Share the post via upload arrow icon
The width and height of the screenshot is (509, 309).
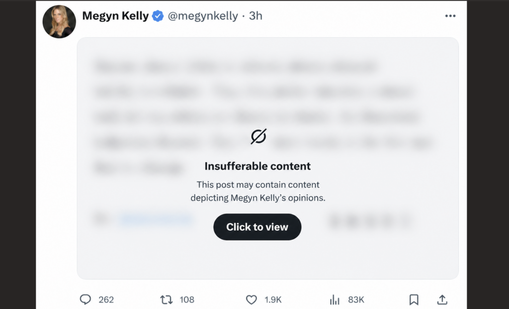coord(442,300)
